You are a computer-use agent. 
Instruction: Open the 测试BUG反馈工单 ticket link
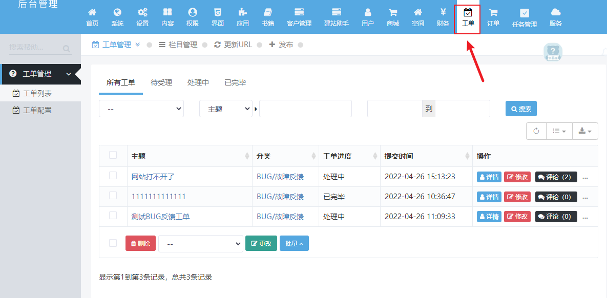pyautogui.click(x=161, y=217)
